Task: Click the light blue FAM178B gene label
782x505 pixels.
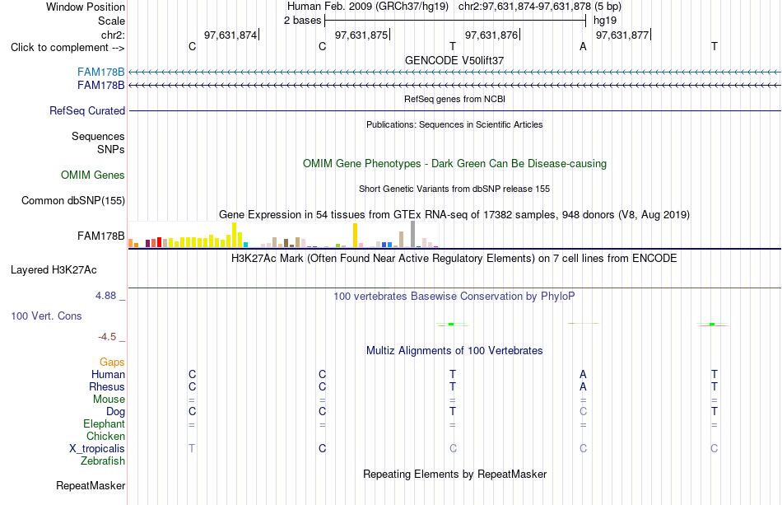Action: tap(100, 72)
